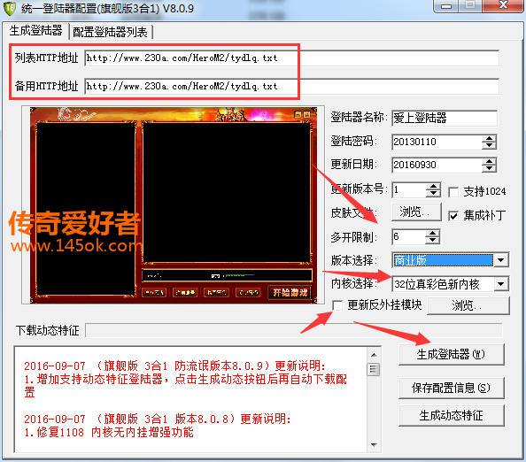
Task: Edit the 登陆器名称 field
Action: click(x=445, y=118)
